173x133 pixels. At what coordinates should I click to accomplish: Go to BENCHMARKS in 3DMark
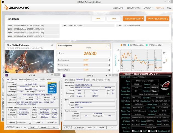(x=134, y=8)
